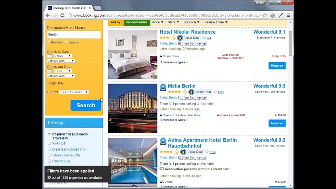
Task: Go back with the browser back arrow
Action: click(x=48, y=15)
